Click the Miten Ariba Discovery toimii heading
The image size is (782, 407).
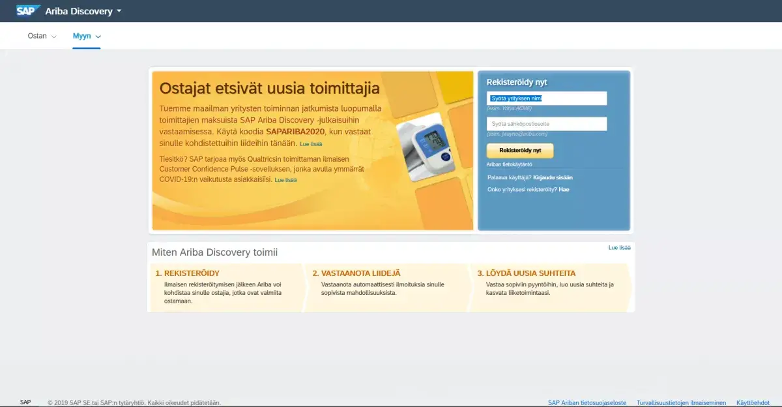(x=215, y=252)
